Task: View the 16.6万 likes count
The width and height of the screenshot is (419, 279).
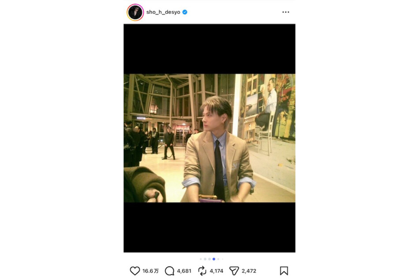Action: [x=150, y=271]
